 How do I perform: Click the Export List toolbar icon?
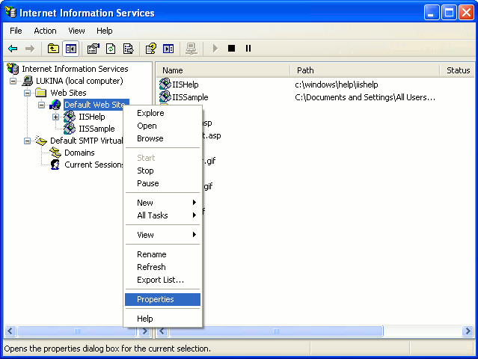[128, 49]
